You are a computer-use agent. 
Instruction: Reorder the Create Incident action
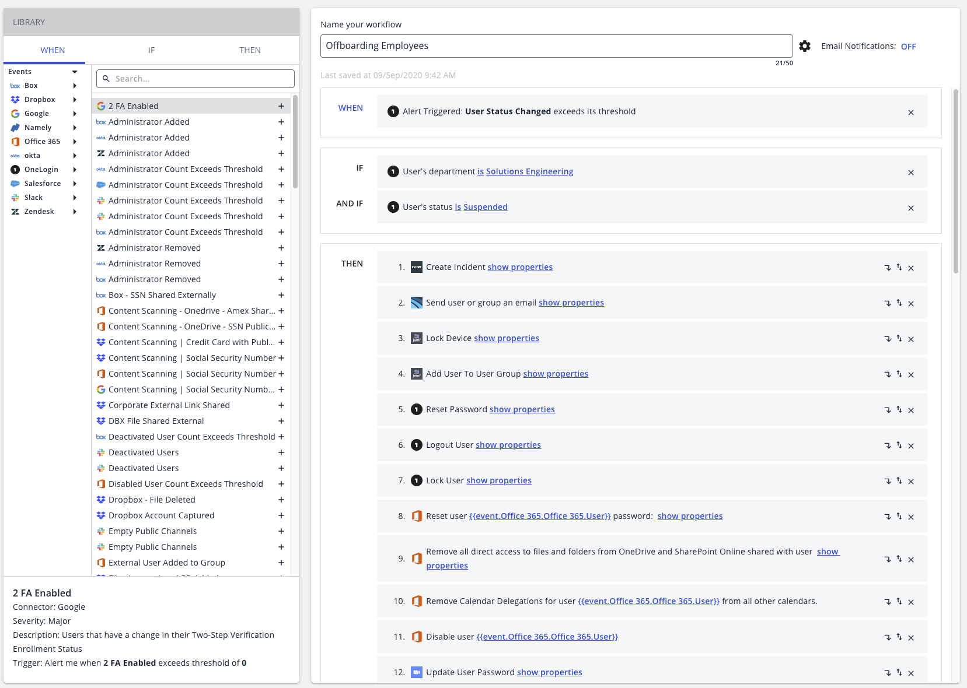click(x=899, y=268)
